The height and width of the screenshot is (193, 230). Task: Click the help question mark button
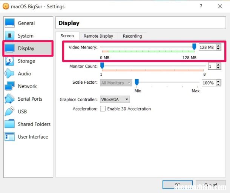coord(201,6)
